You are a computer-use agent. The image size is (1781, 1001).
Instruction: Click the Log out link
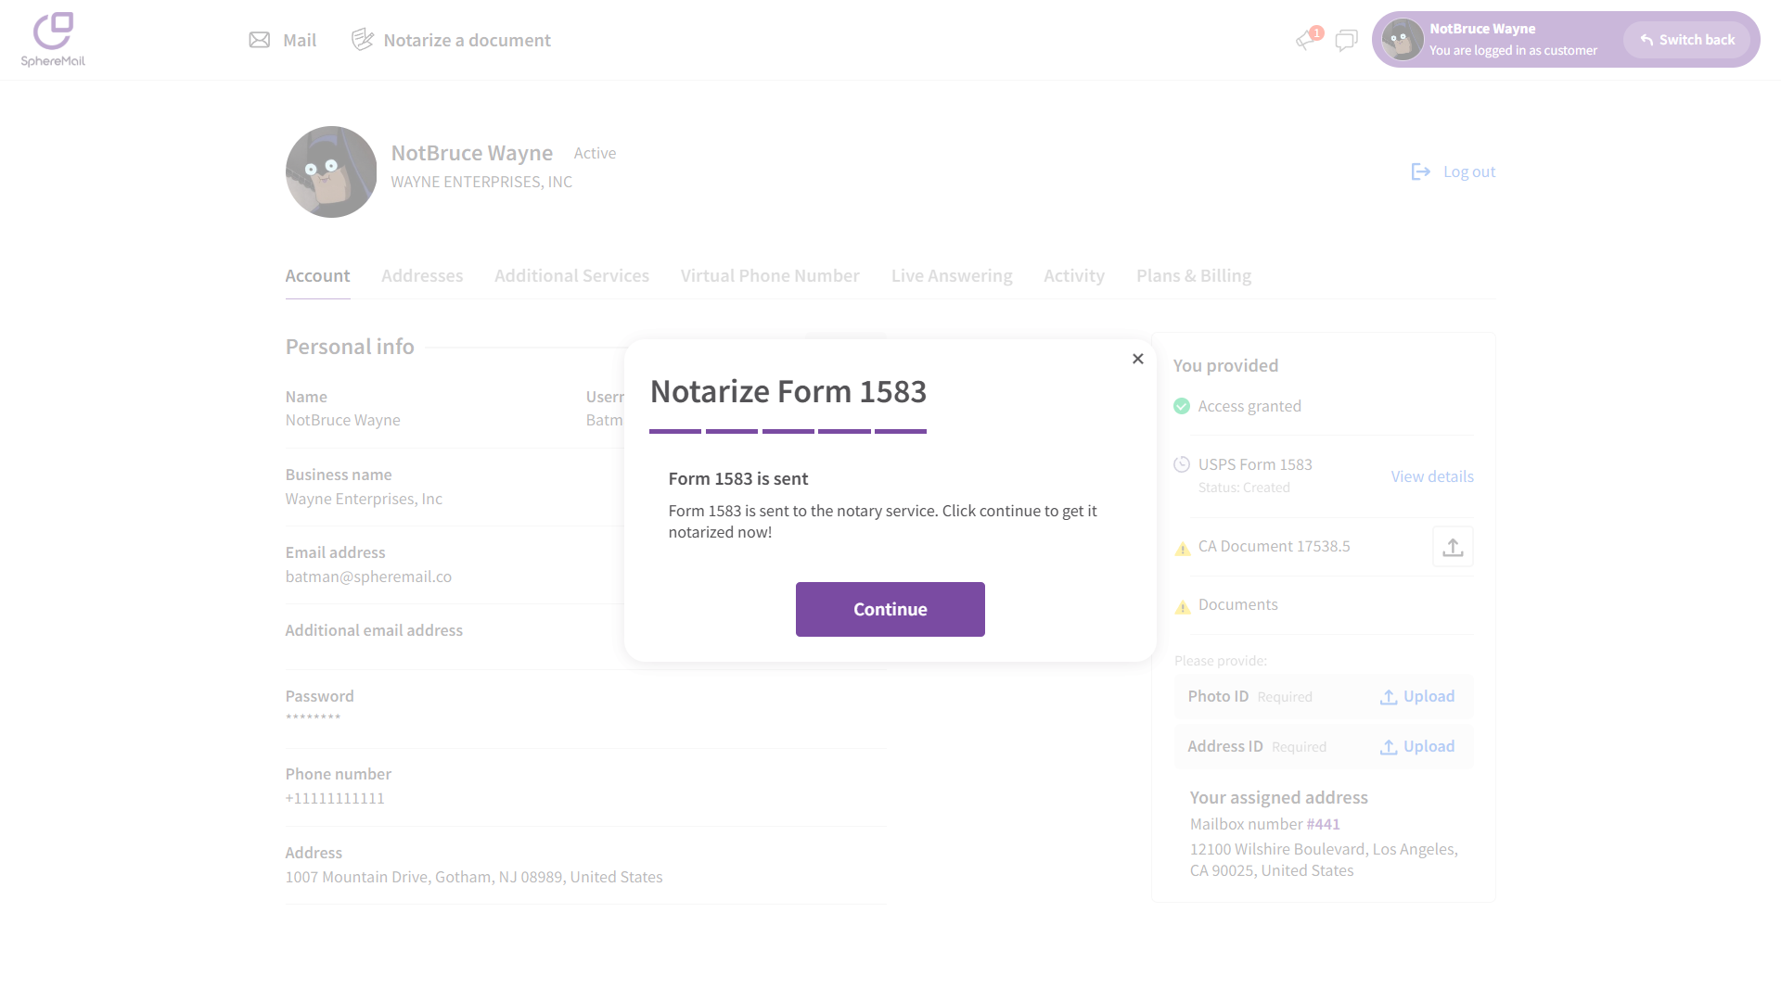(1454, 171)
